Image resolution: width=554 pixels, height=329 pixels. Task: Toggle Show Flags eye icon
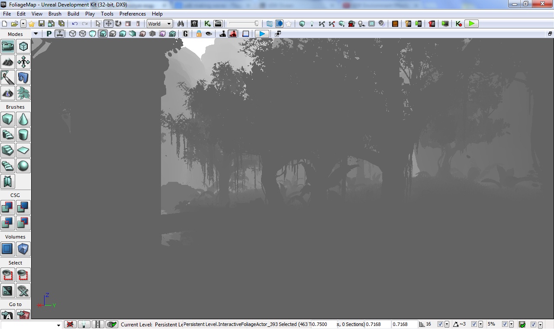click(209, 34)
